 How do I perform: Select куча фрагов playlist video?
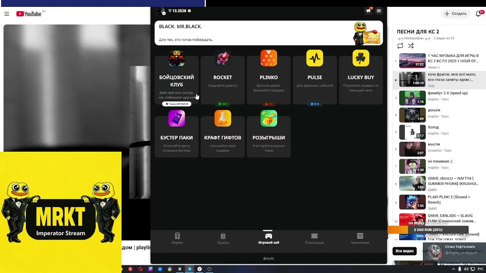click(439, 80)
